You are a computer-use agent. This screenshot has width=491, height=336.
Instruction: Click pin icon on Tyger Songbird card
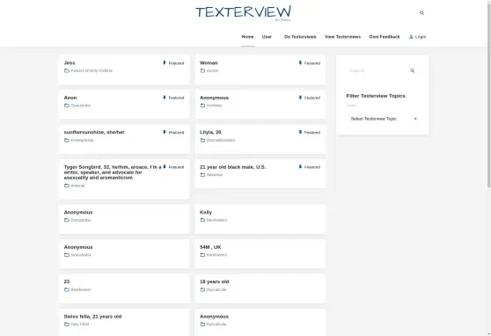(165, 167)
